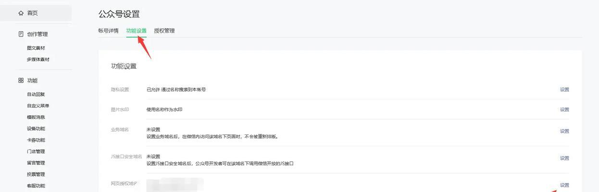The height and width of the screenshot is (192, 599).
Task: Click the 隐私设置 label
Action: [x=120, y=90]
